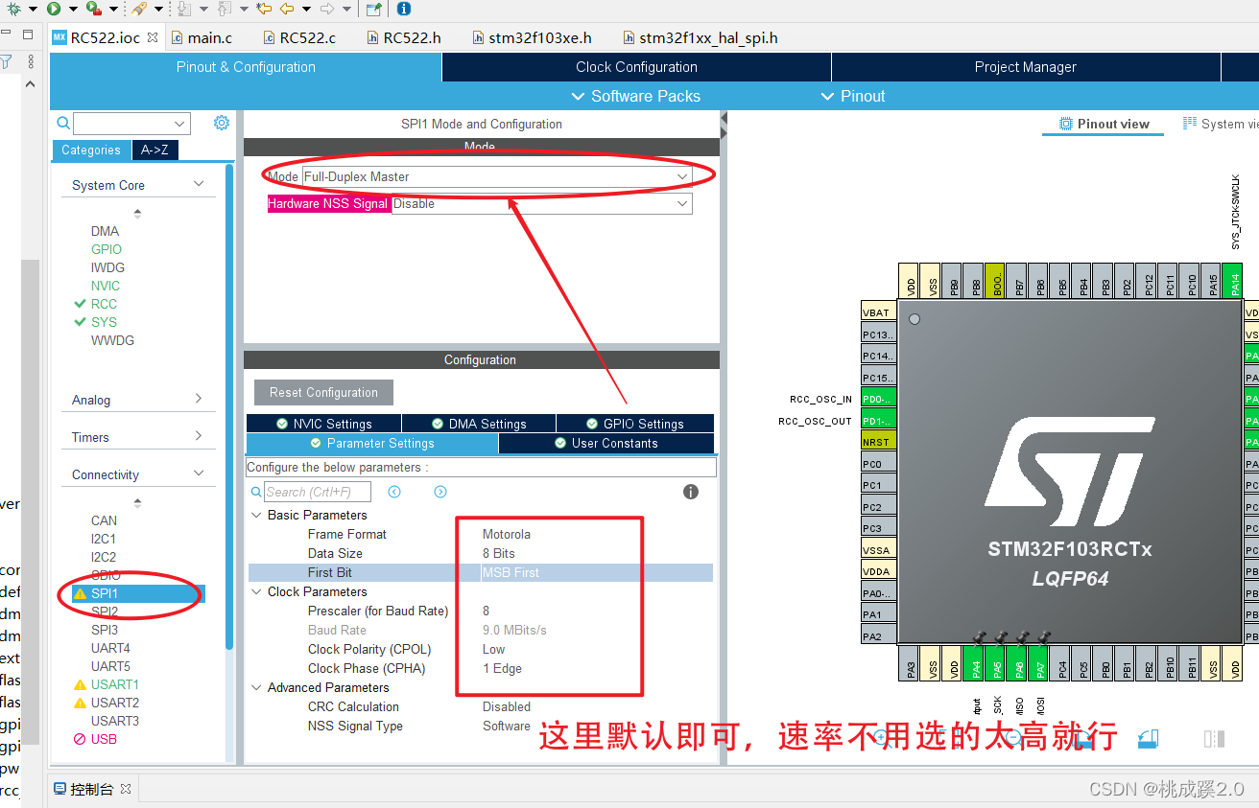Viewport: 1259px width, 808px height.
Task: Collapse the Clock Parameters group
Action: [x=256, y=591]
